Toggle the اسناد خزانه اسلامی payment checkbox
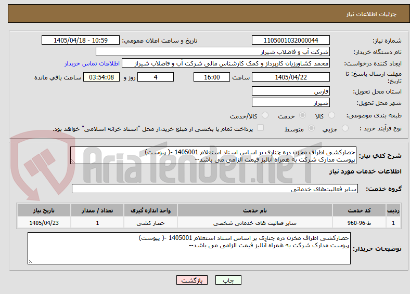Image resolution: width=410 pixels, height=294 pixels. tap(261, 128)
